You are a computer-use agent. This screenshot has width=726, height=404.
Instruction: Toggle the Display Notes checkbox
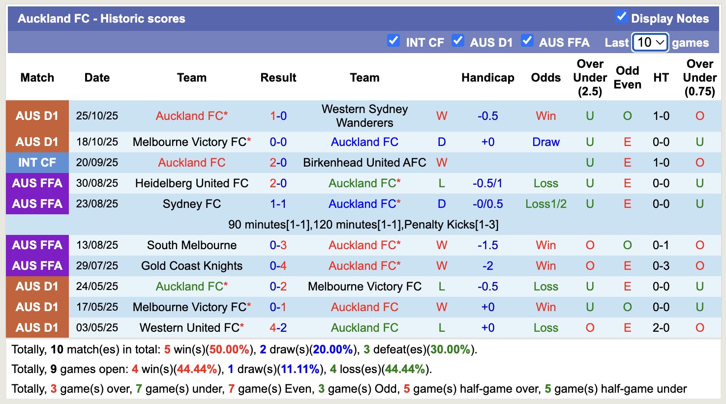pyautogui.click(x=622, y=18)
